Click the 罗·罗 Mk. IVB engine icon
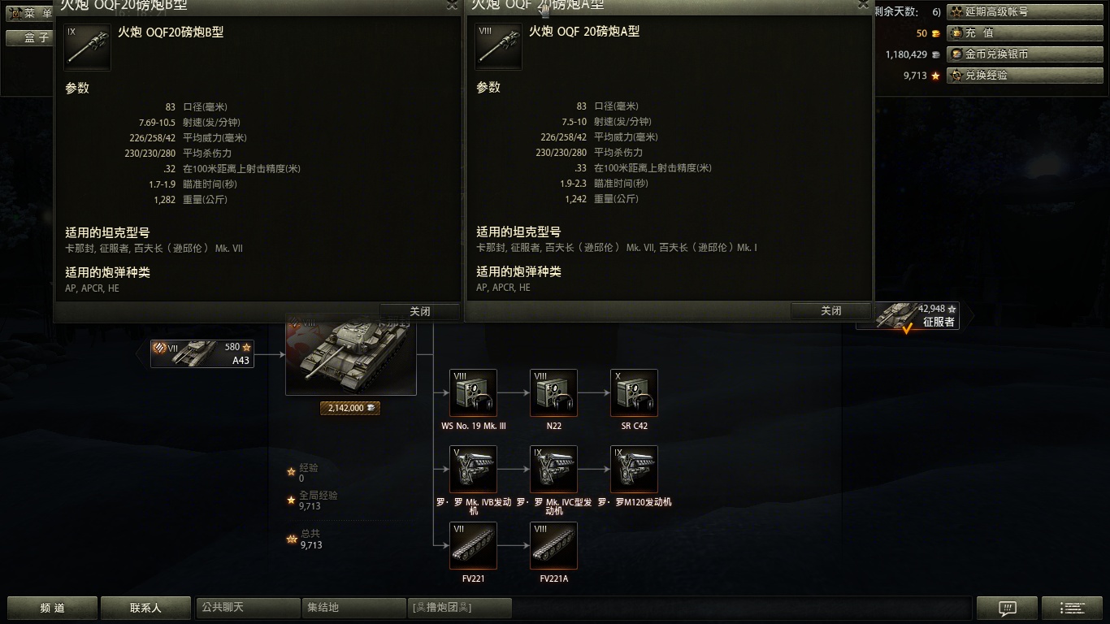The height and width of the screenshot is (624, 1110). tap(473, 470)
